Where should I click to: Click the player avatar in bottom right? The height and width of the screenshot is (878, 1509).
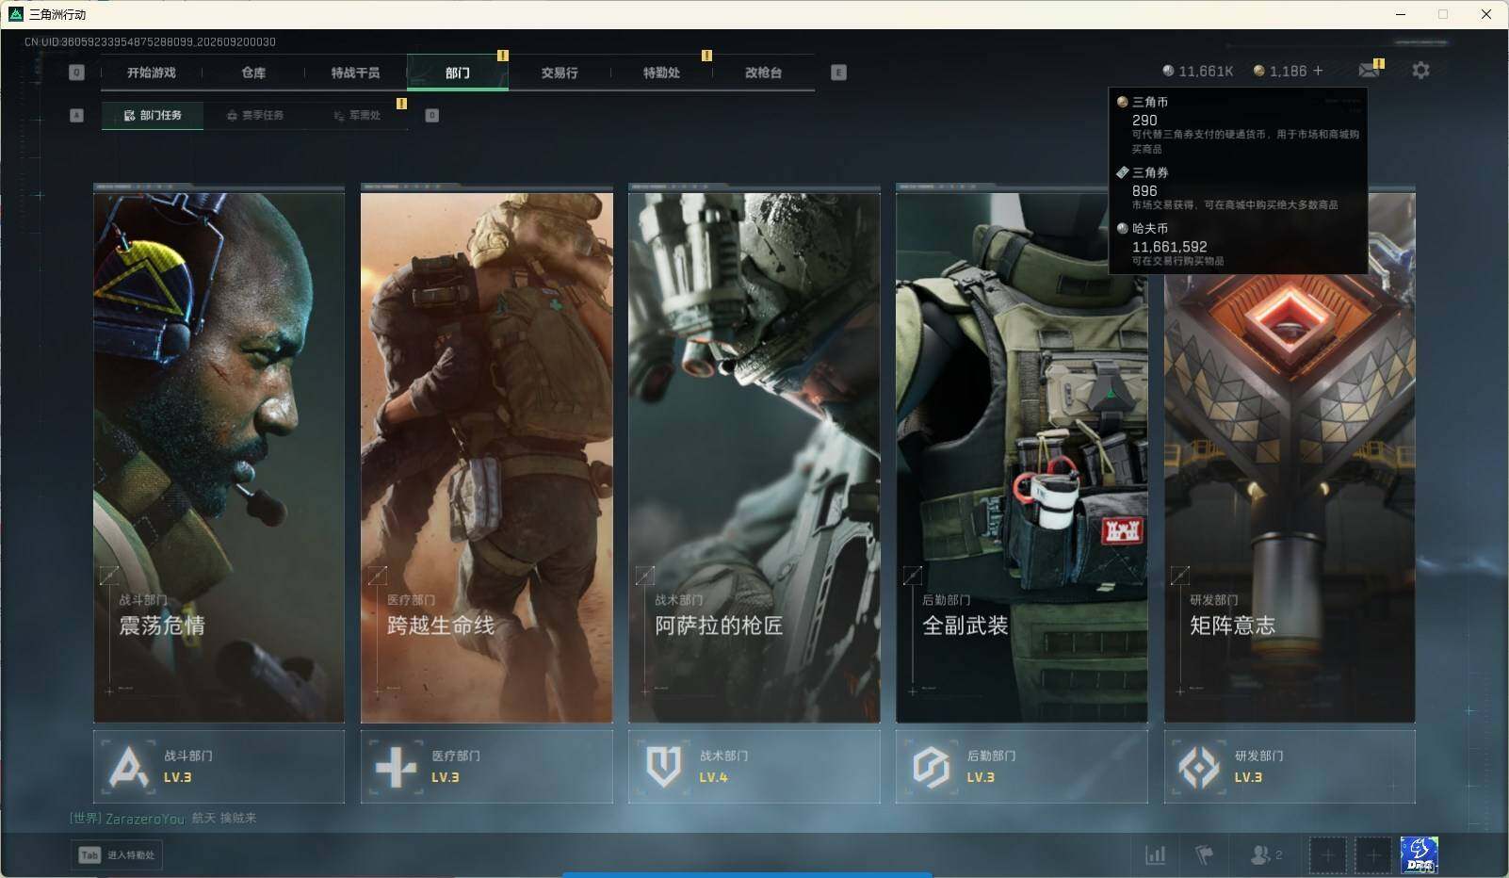[1419, 855]
